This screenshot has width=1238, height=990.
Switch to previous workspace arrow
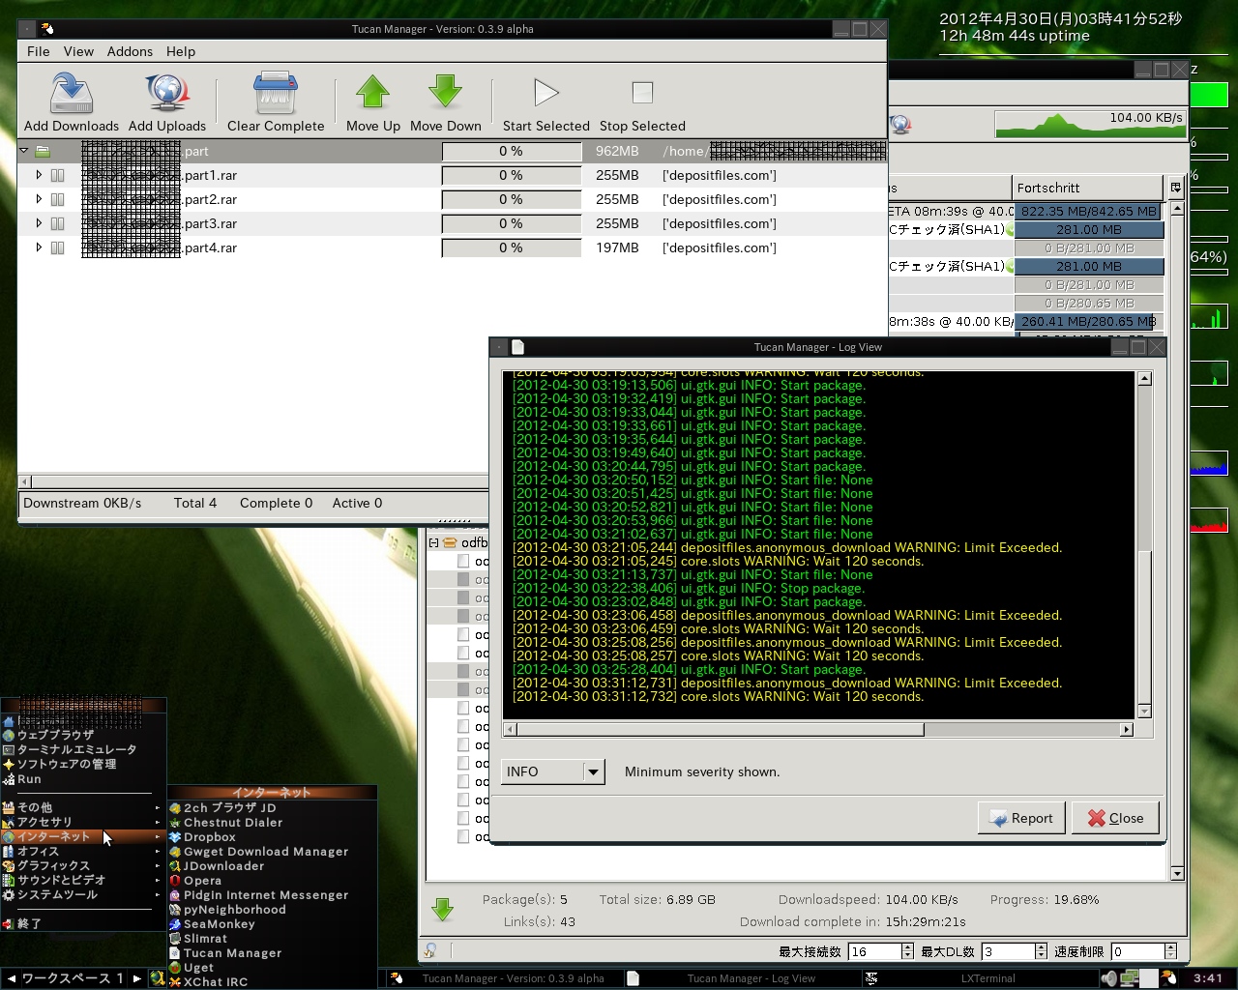coord(11,978)
